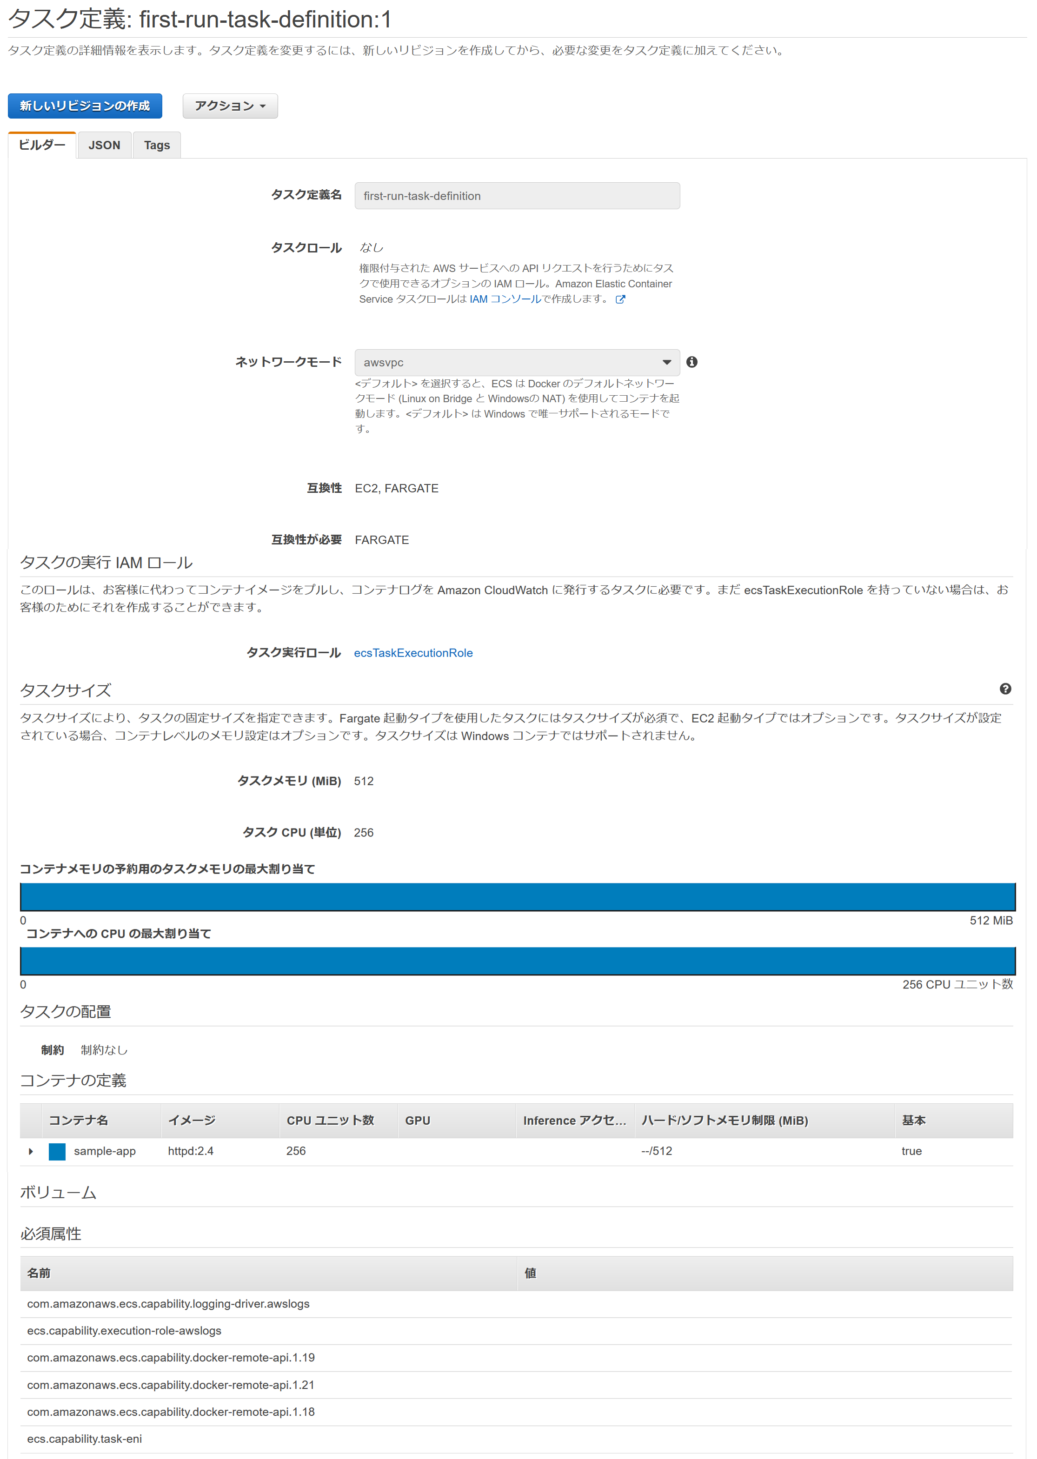Viewport: 1037px width, 1459px height.
Task: Click the httpd:2.4 image cell
Action: tap(191, 1151)
